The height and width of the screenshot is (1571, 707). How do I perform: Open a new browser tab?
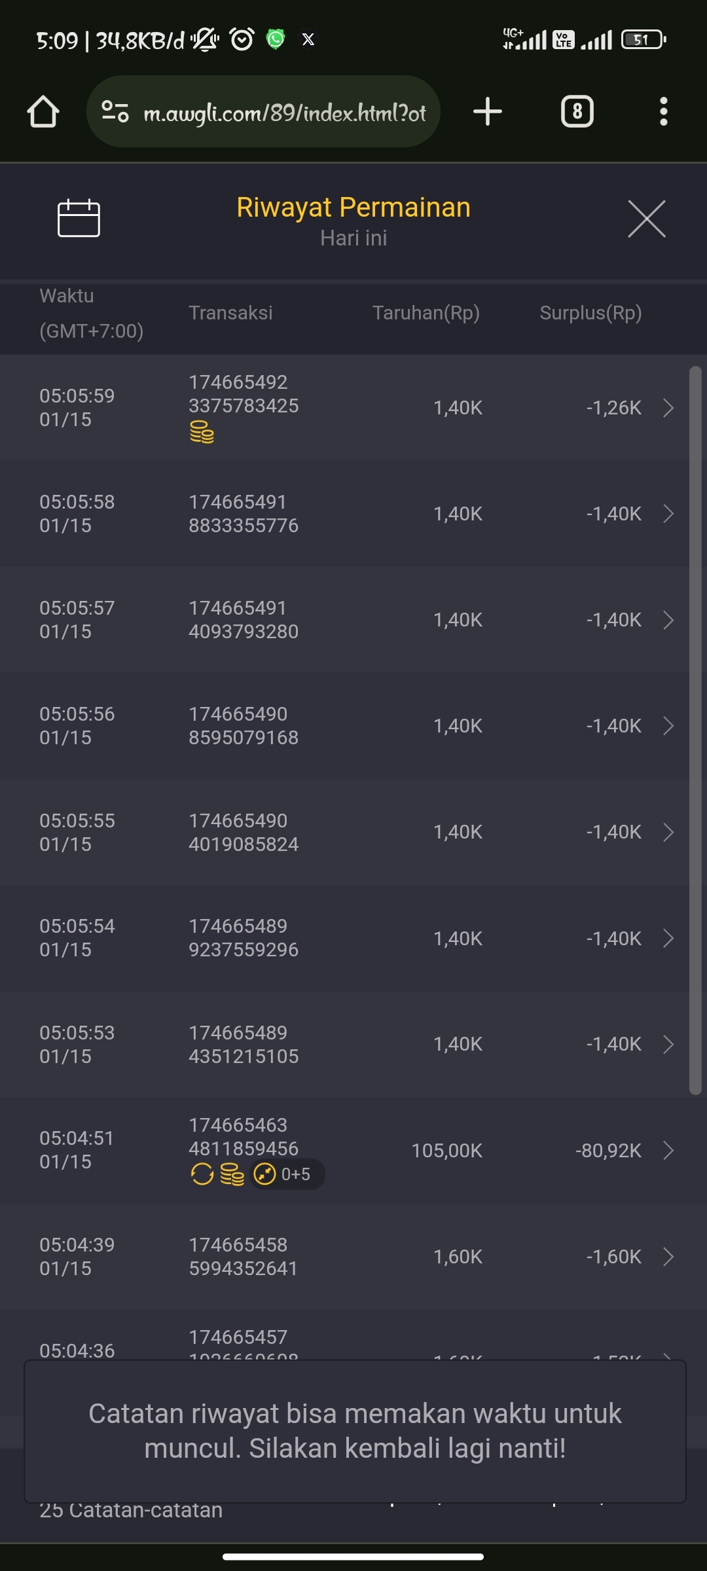pyautogui.click(x=488, y=112)
